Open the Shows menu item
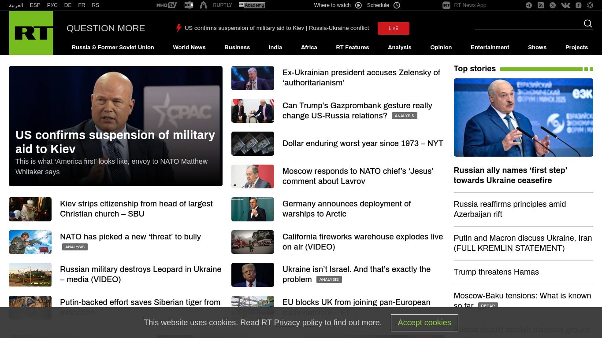The image size is (602, 338). (537, 47)
